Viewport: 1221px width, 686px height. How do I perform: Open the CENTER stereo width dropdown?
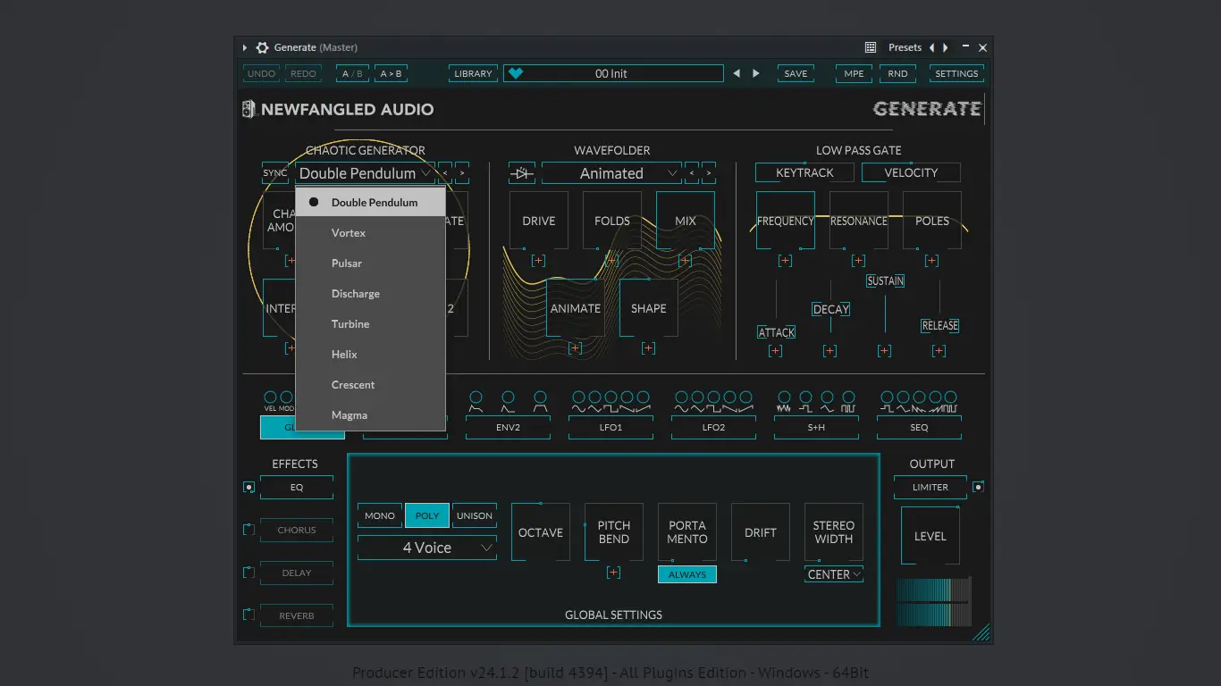(834, 574)
